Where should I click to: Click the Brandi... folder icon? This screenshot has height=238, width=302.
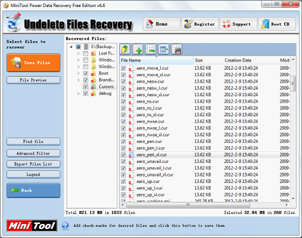[93, 80]
